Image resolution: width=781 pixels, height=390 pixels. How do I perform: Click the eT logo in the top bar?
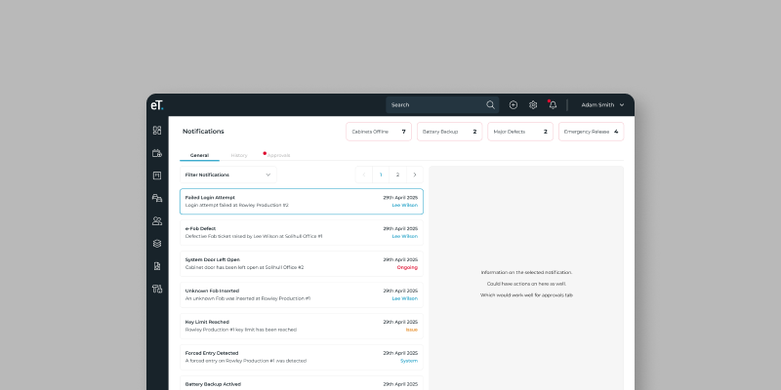click(x=157, y=105)
